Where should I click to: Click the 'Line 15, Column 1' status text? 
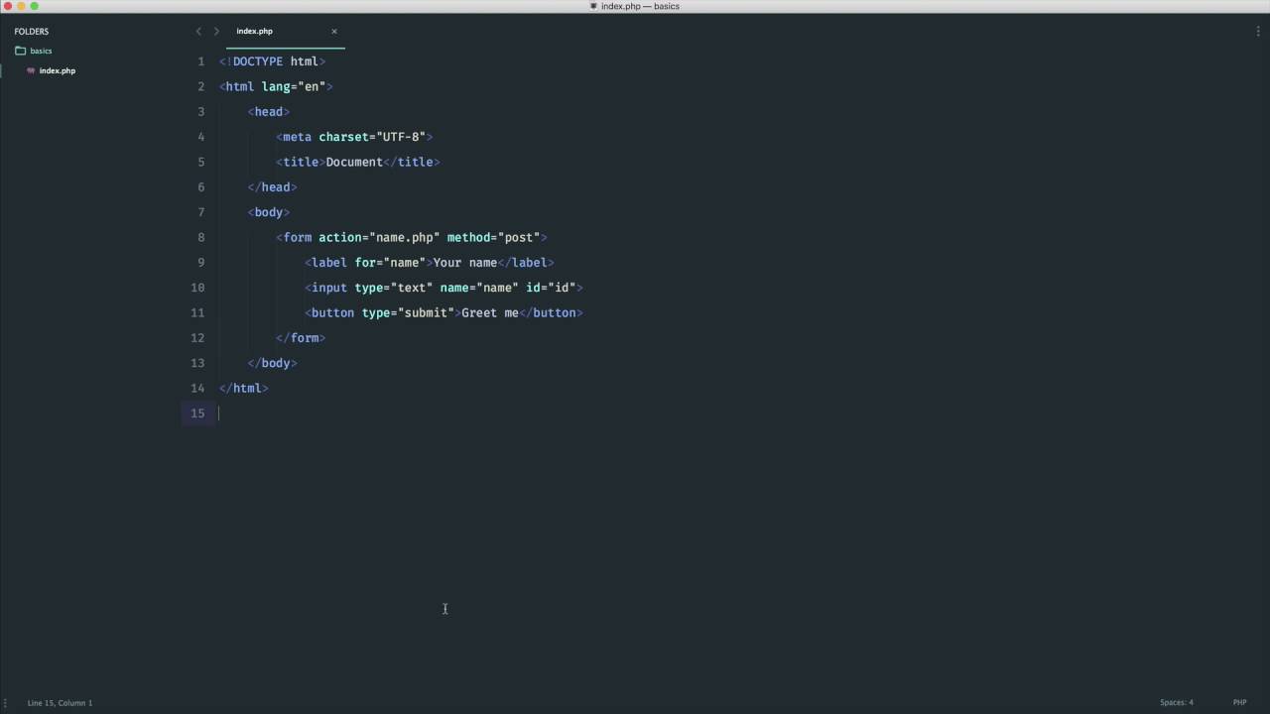pyautogui.click(x=60, y=703)
